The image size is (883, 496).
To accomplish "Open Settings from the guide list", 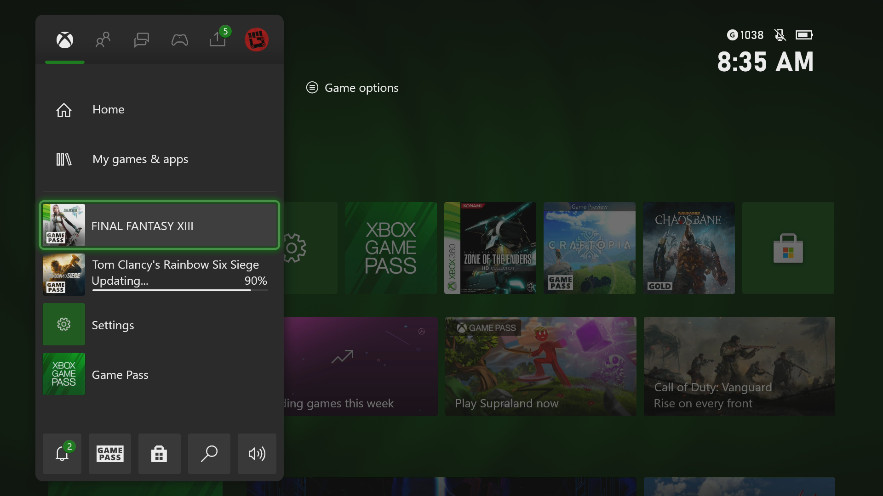I will pos(160,324).
